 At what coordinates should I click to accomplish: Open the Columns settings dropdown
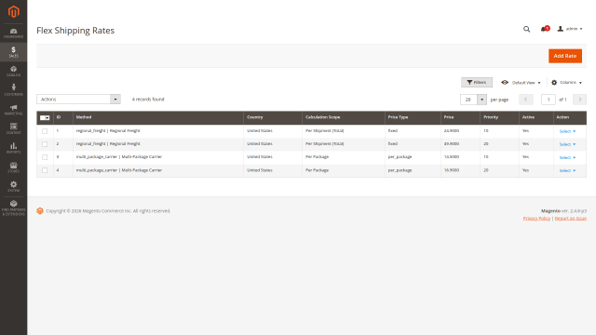(x=566, y=83)
